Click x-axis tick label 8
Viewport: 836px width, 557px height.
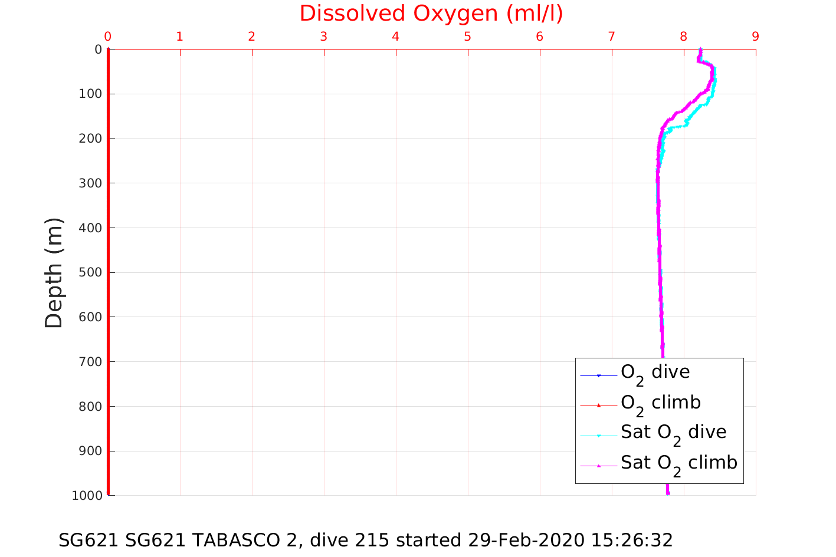click(x=684, y=37)
